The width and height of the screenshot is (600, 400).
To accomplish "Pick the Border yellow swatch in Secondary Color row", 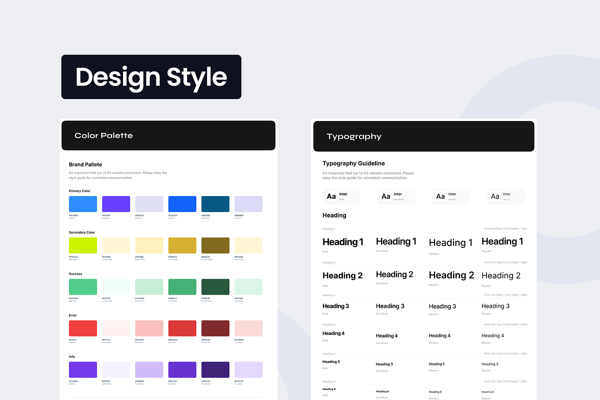I will (149, 245).
